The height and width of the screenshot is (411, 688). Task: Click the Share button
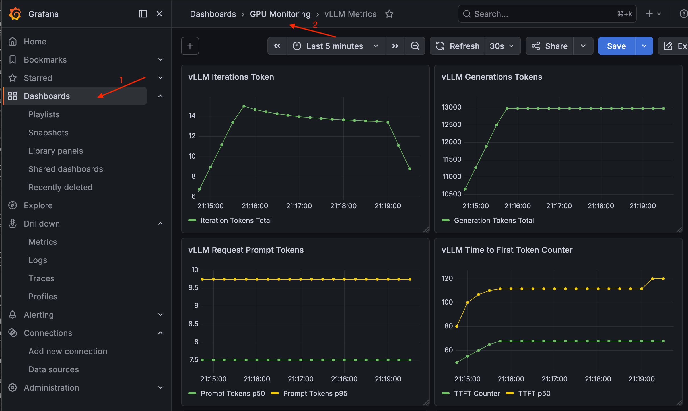pos(549,46)
